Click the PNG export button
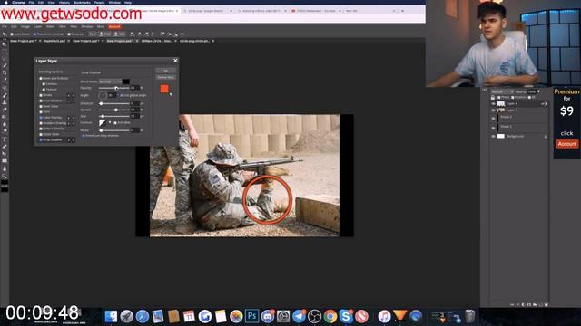The height and width of the screenshot is (326, 581). (x=105, y=34)
